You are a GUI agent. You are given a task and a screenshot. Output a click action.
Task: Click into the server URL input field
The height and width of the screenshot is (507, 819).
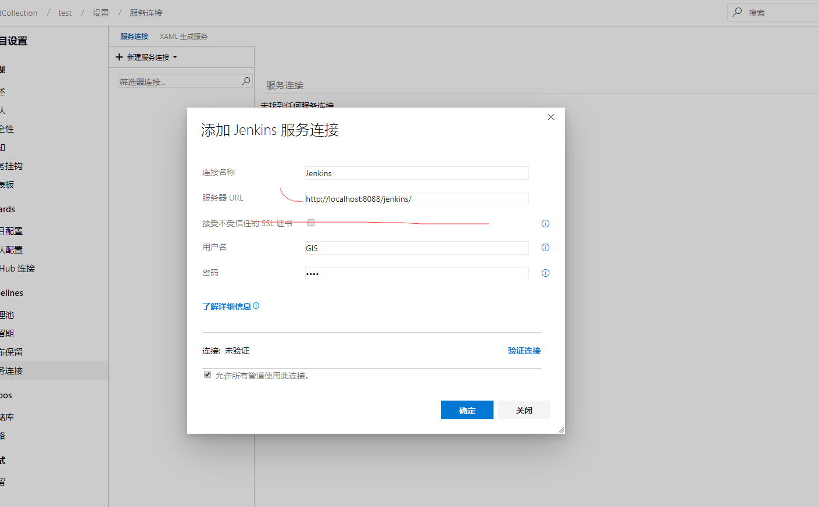tap(416, 199)
